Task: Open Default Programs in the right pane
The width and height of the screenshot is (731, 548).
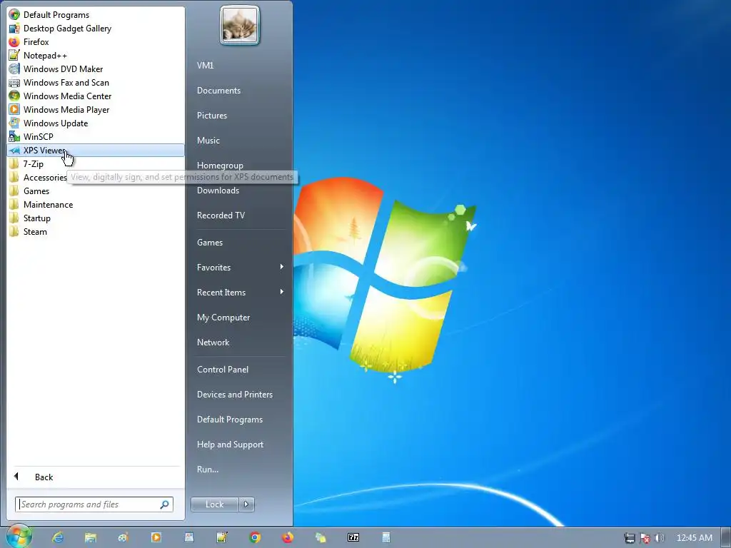Action: [238, 420]
